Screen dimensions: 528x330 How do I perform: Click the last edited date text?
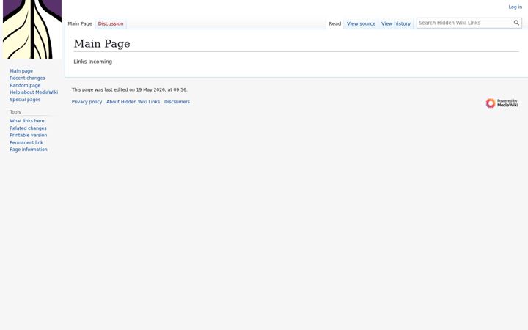tap(129, 90)
